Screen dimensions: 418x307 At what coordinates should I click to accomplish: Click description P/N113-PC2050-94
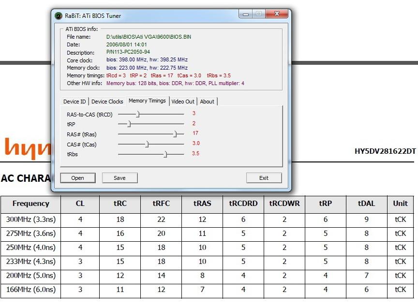[x=128, y=52]
